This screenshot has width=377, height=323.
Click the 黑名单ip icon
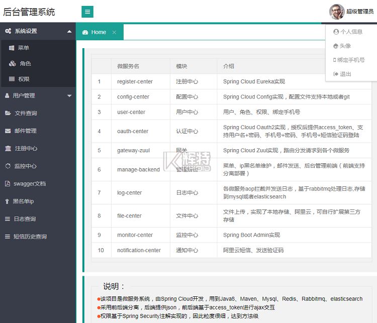click(7, 201)
